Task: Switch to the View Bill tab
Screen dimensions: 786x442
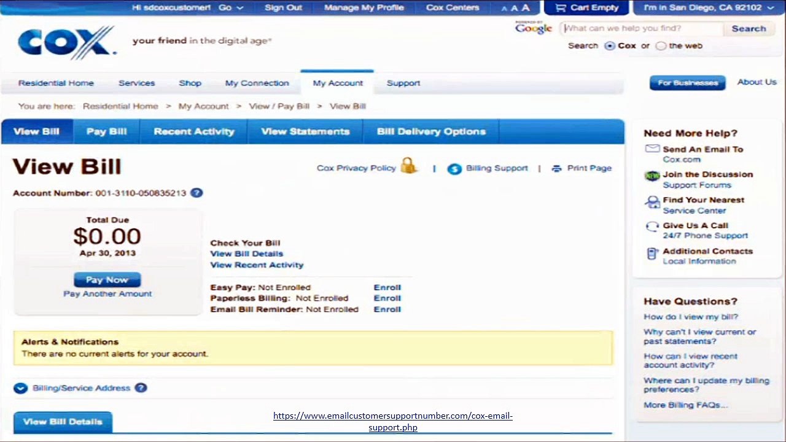Action: point(37,131)
